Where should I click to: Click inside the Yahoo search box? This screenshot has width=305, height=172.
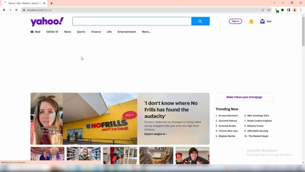pyautogui.click(x=132, y=21)
